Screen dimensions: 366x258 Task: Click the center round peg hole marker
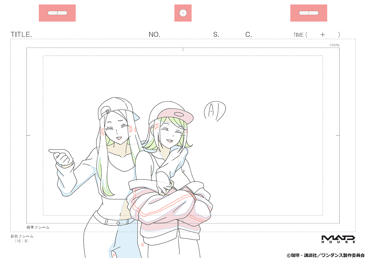tap(183, 13)
